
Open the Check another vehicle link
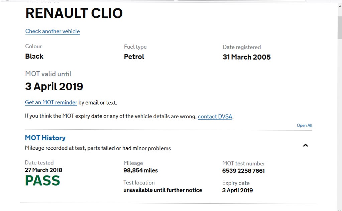(x=52, y=31)
